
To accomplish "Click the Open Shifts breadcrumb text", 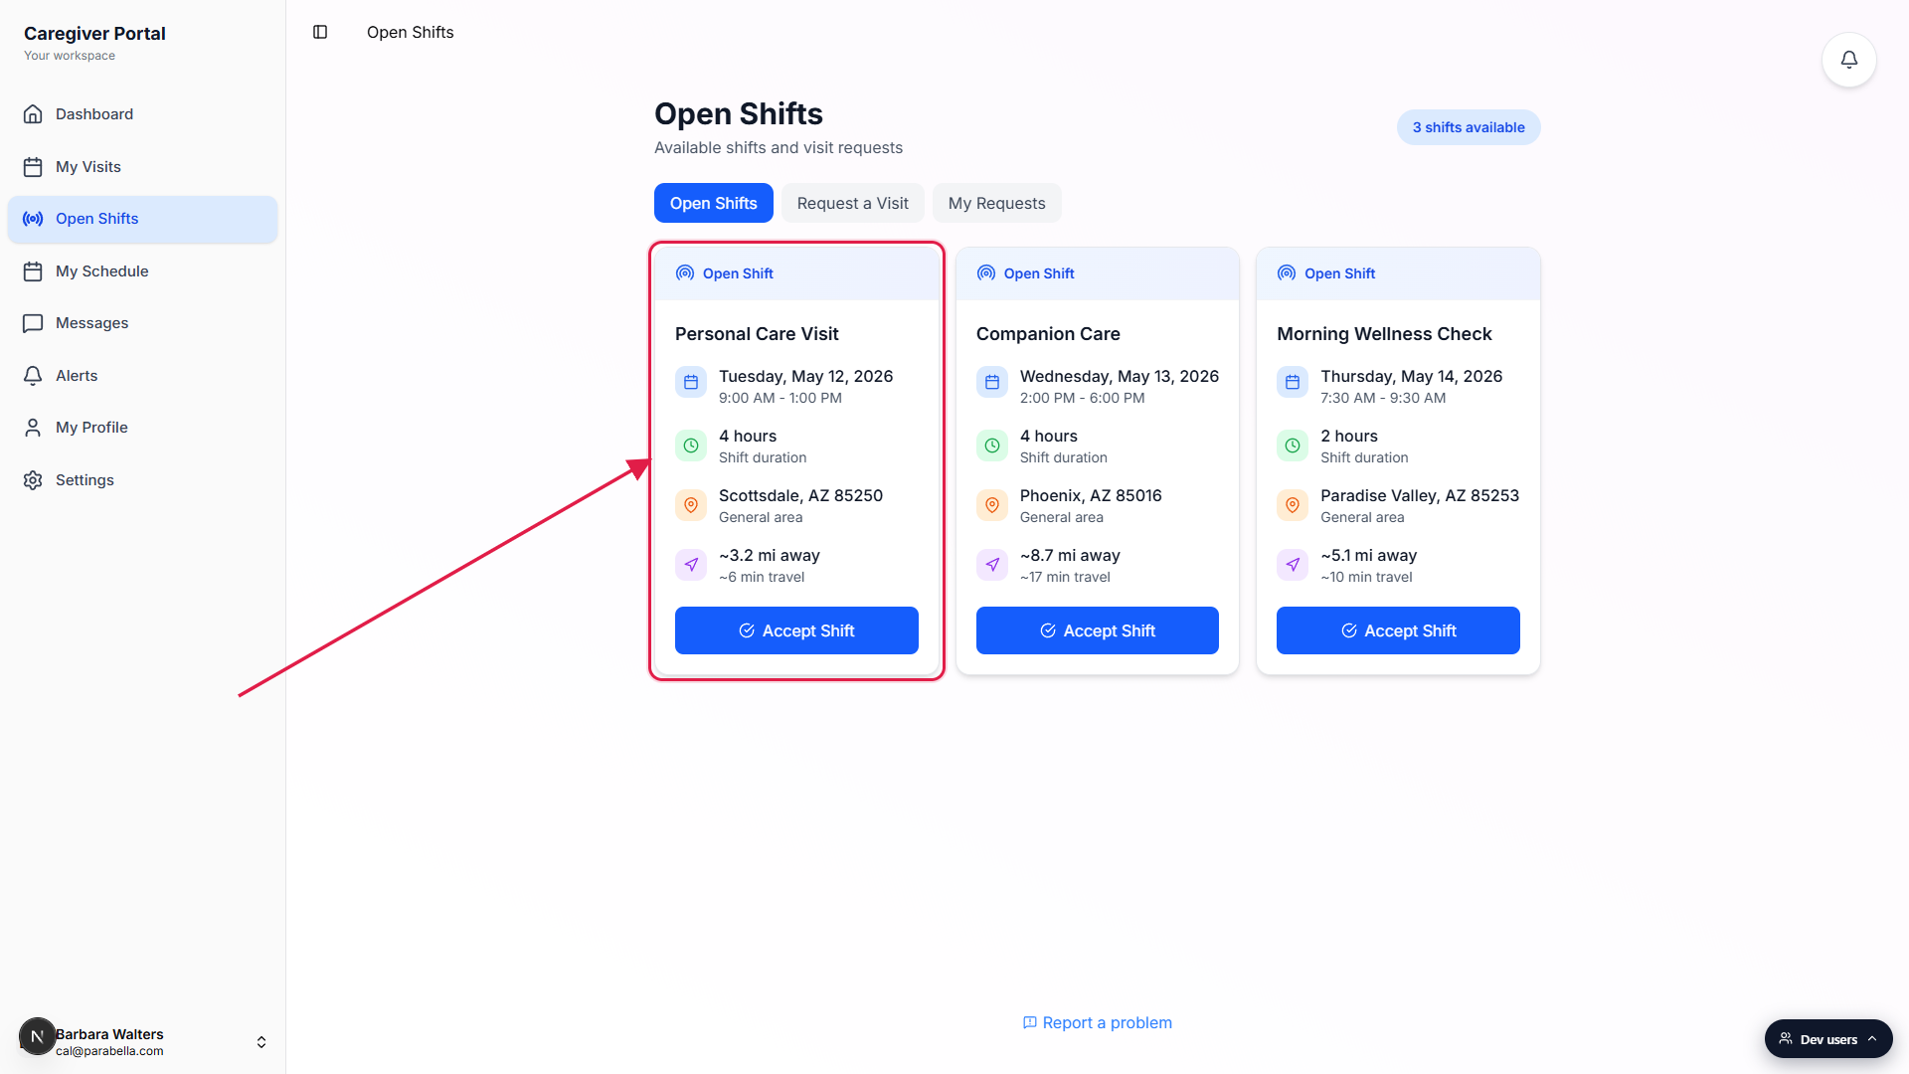I will pyautogui.click(x=410, y=32).
